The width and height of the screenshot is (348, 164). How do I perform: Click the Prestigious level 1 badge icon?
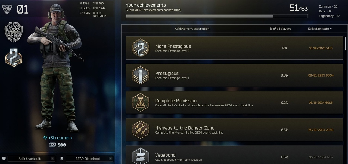(140, 75)
